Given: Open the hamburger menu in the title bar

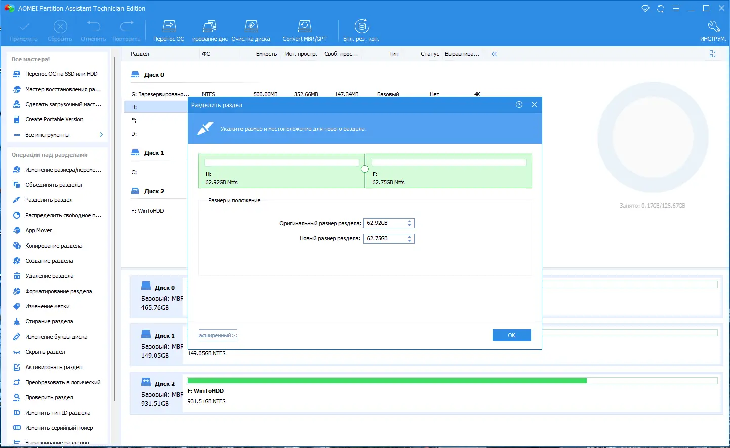Looking at the screenshot, I should click(x=676, y=9).
